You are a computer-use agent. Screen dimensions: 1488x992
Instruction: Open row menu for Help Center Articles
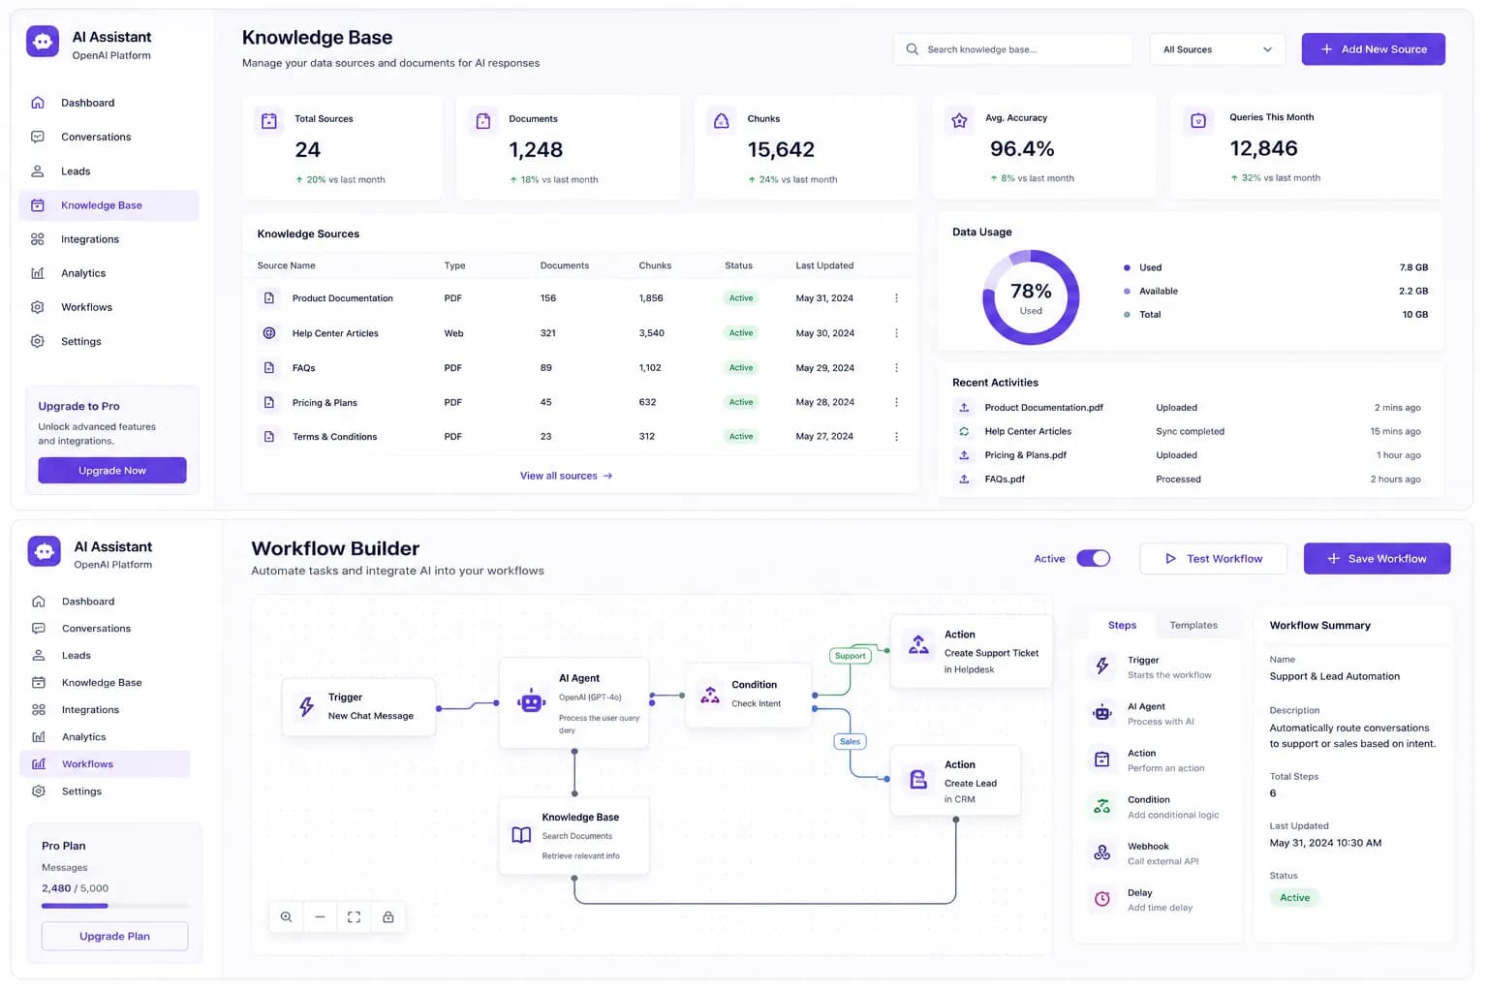click(x=896, y=333)
